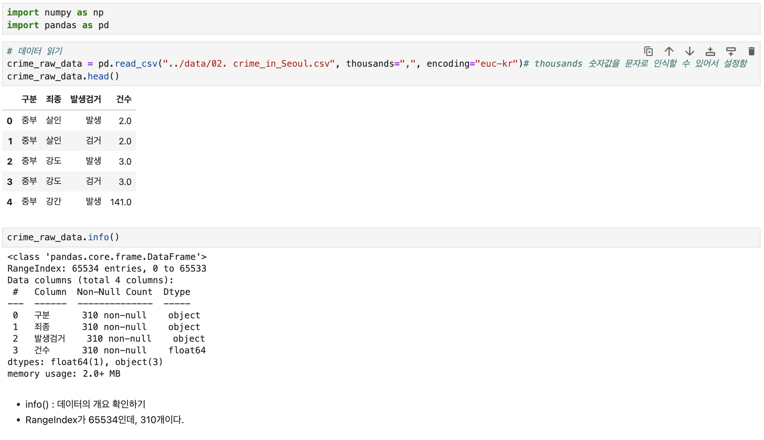The height and width of the screenshot is (440, 764).
Task: Click the RangeIndex output line
Action: tap(107, 268)
